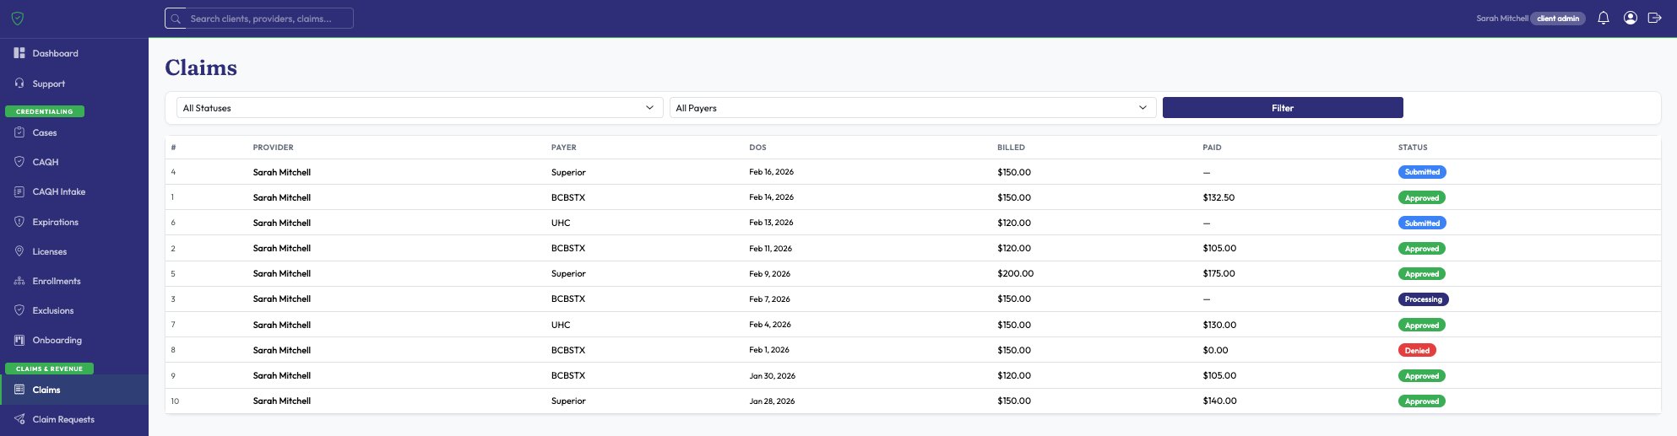Click the logout icon
1677x436 pixels.
(x=1655, y=18)
